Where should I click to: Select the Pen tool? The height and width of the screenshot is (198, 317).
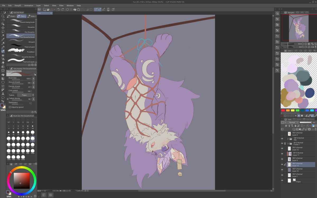click(3, 43)
